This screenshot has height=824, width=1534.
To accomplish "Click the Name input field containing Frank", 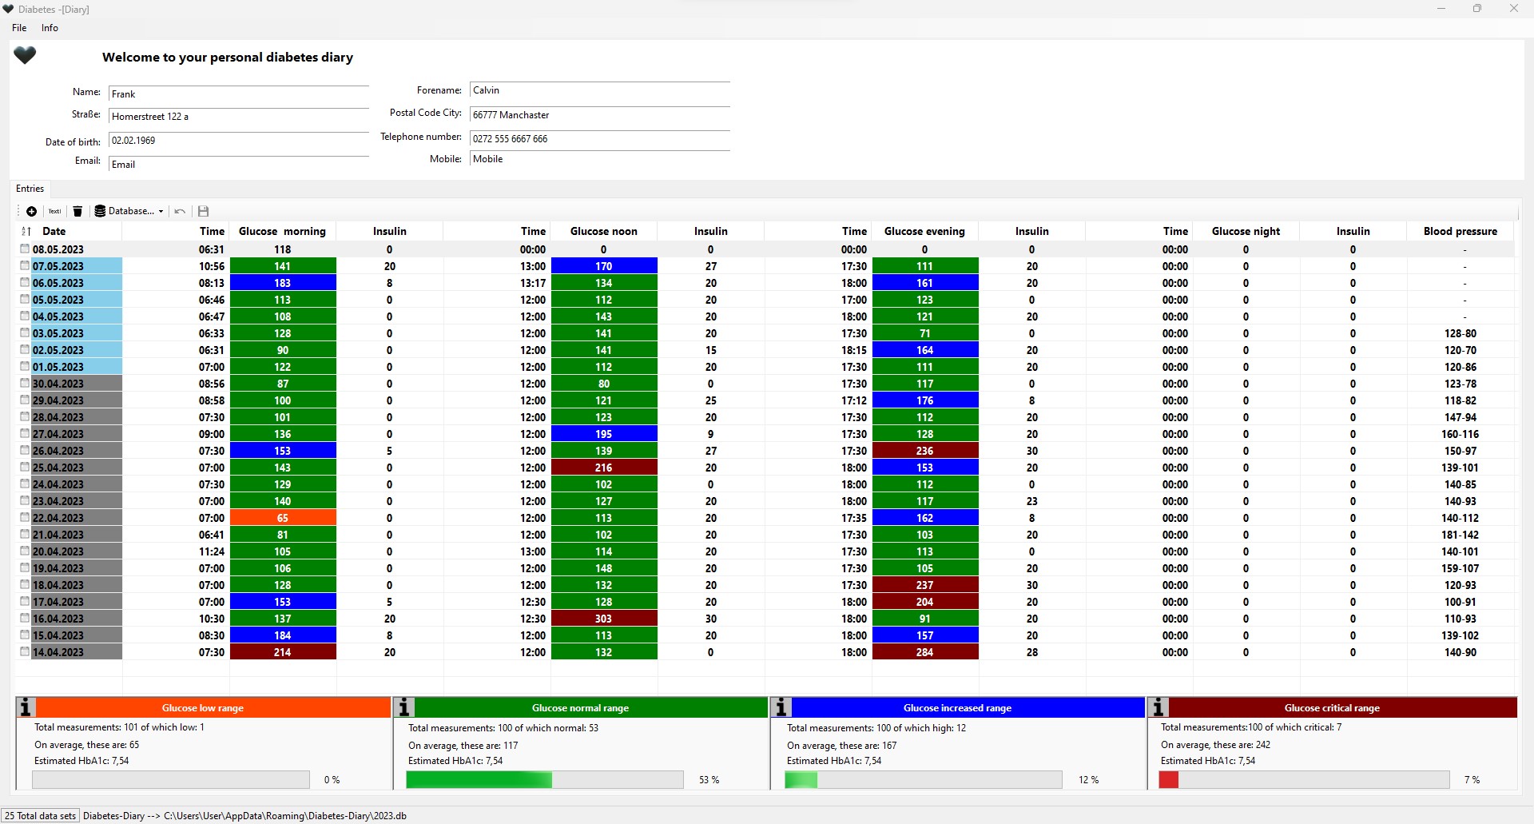I will [x=239, y=94].
